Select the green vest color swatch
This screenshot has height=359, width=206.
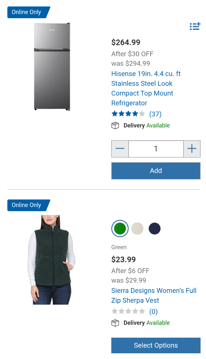click(x=120, y=229)
